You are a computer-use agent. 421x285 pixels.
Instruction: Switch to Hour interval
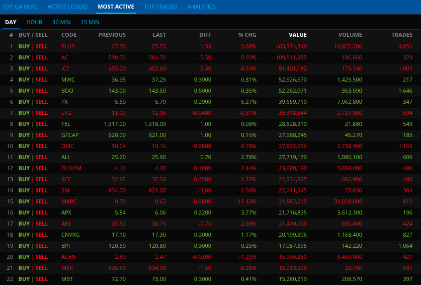(34, 22)
